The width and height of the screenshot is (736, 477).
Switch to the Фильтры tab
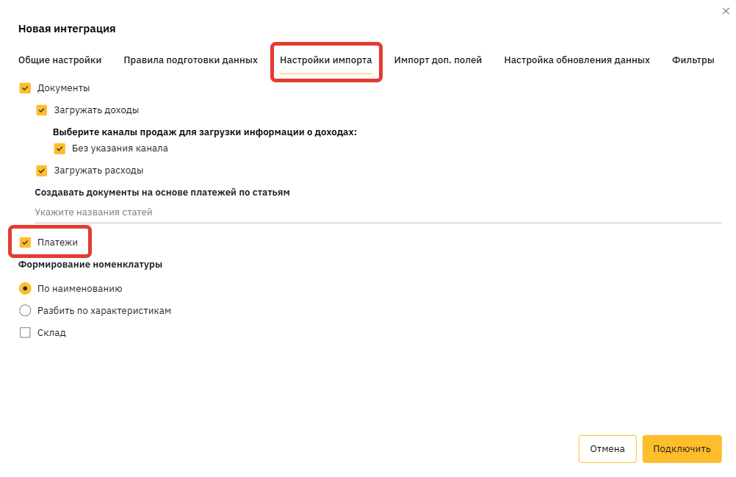point(693,60)
